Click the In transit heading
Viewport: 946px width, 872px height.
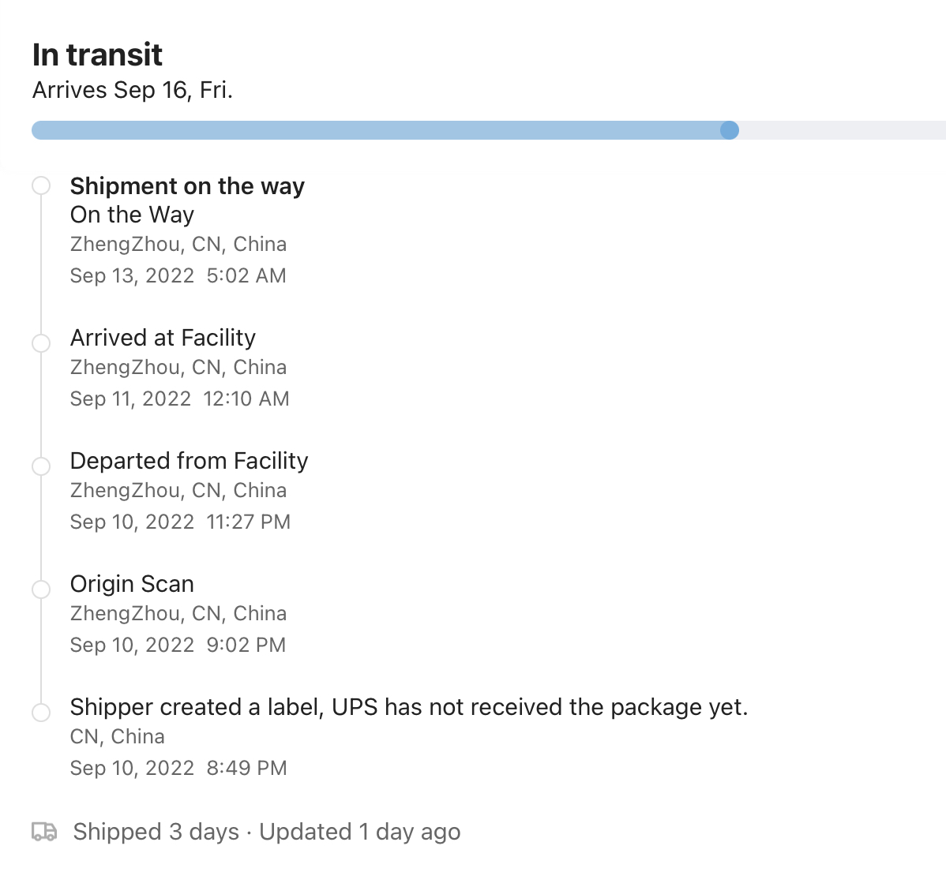[x=97, y=55]
